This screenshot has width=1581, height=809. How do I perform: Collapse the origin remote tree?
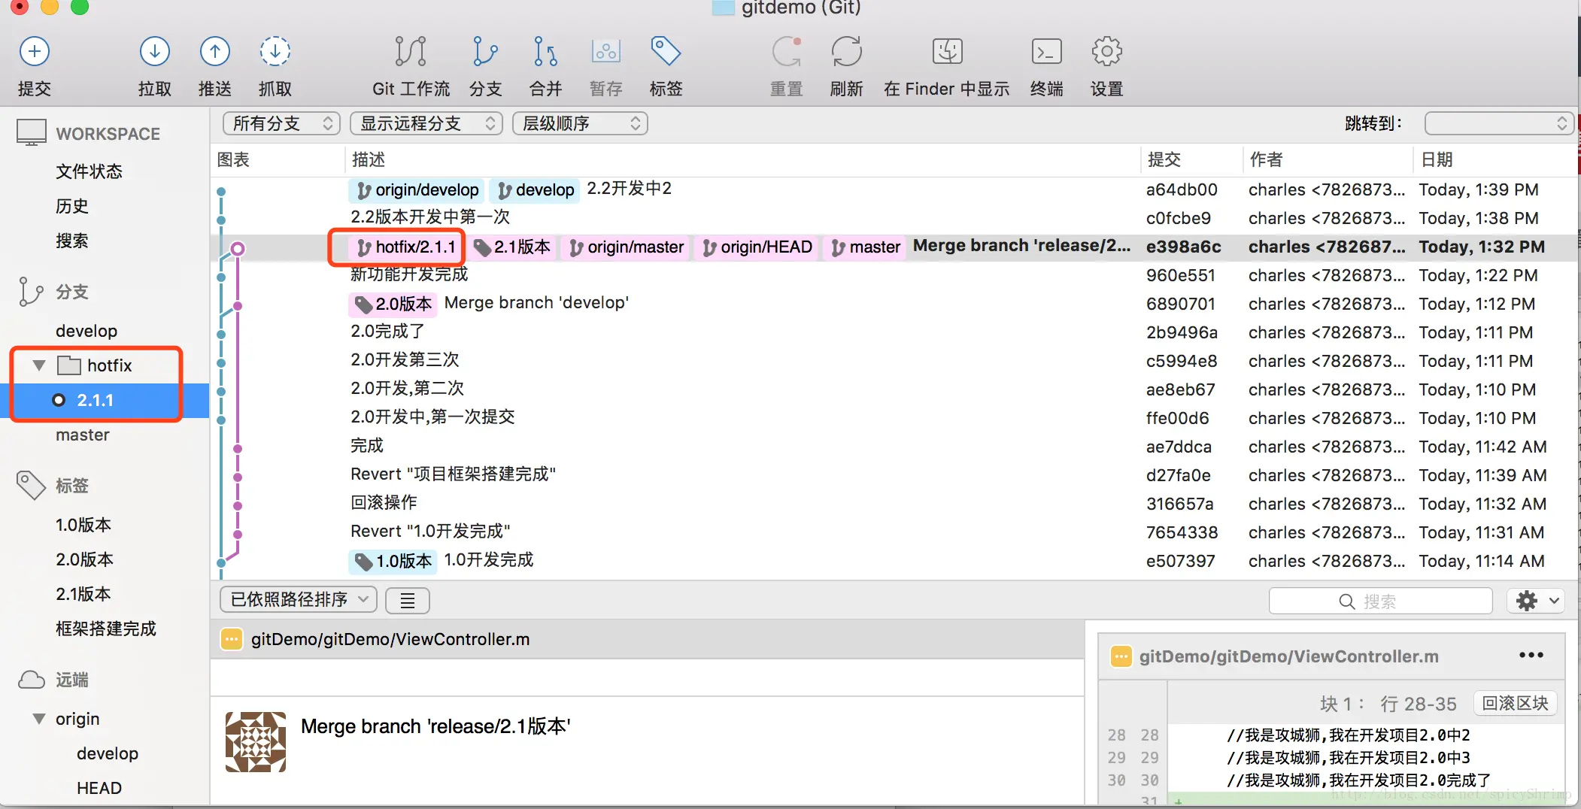pos(39,719)
